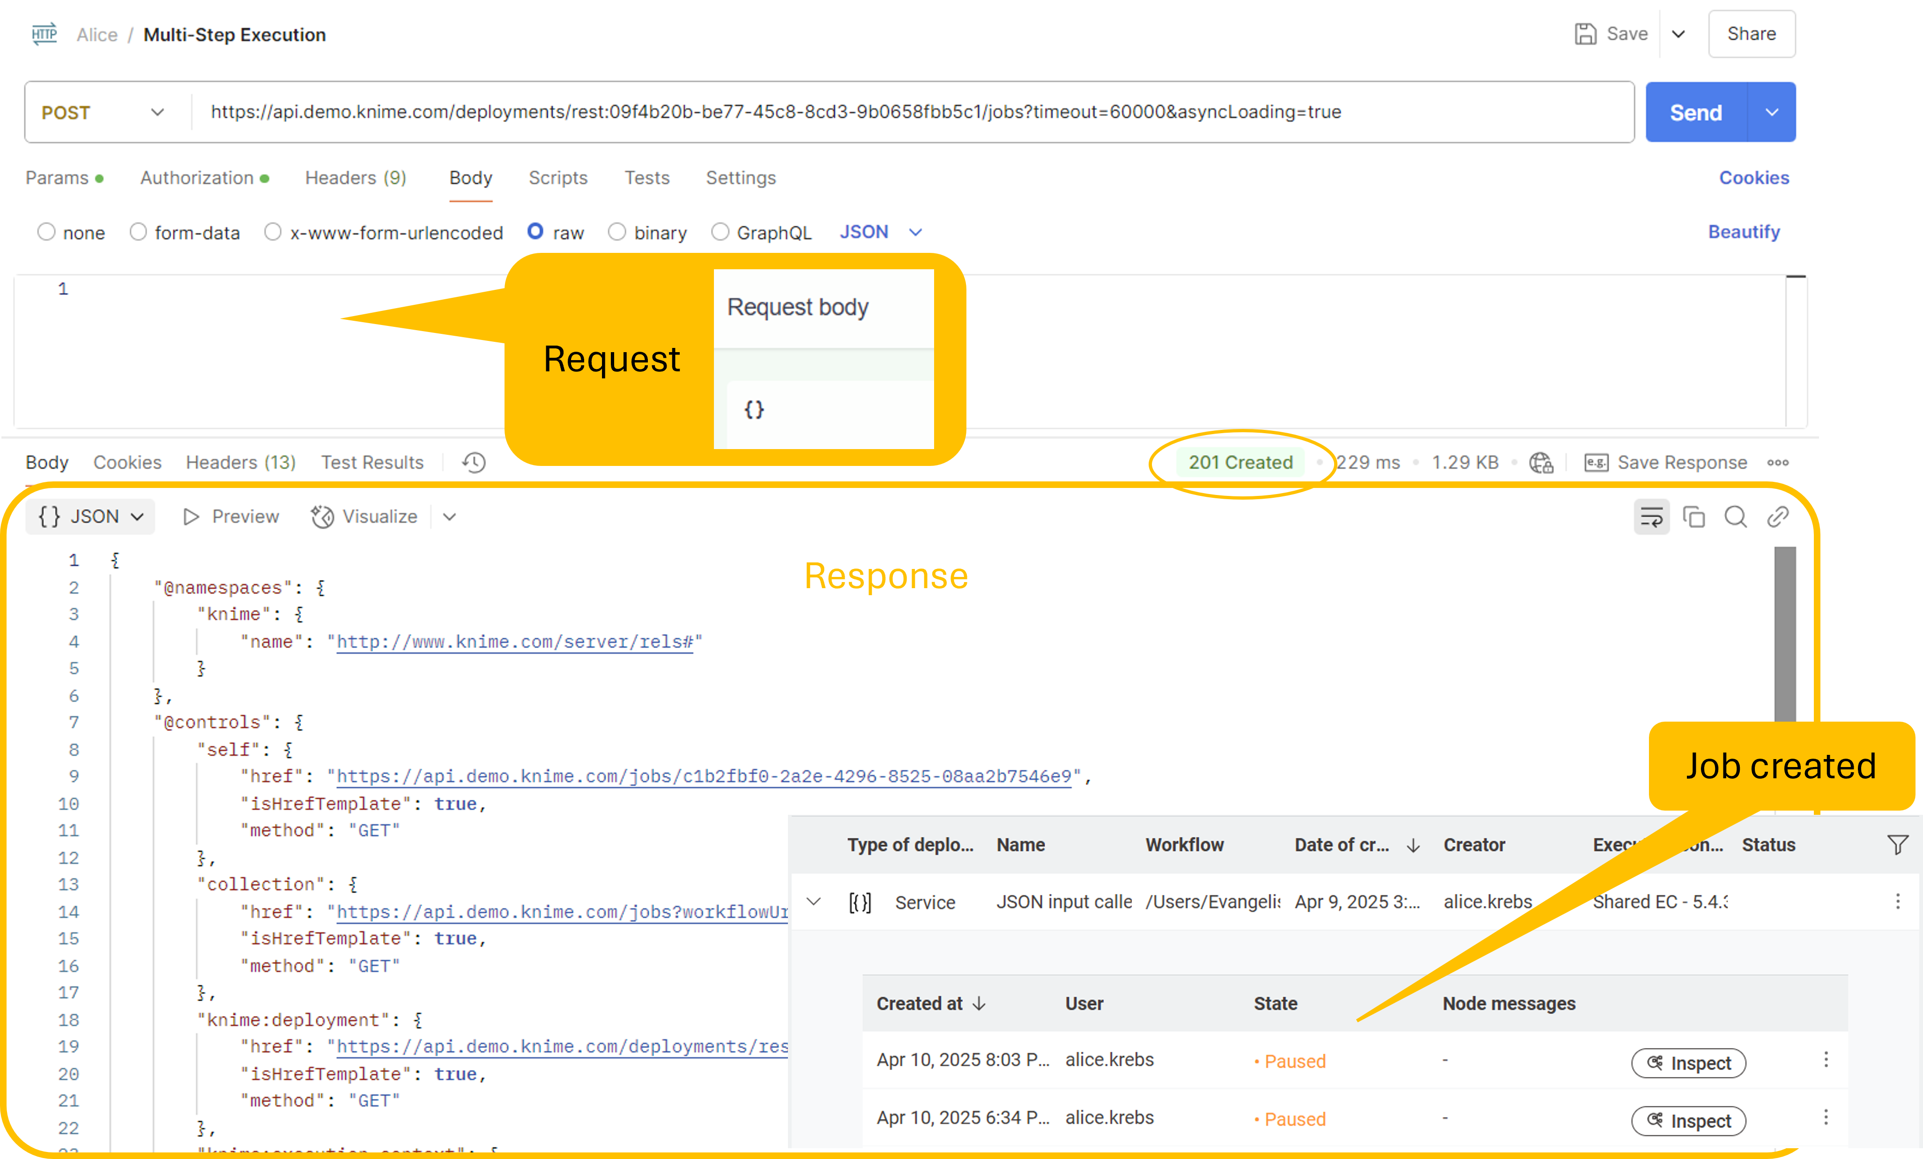This screenshot has height=1159, width=1923.
Task: Click the link icon in response toolbar
Action: (1778, 517)
